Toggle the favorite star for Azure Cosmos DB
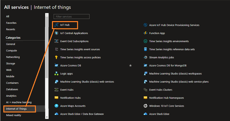Screen dimensions: 230x121 (131, 65)
